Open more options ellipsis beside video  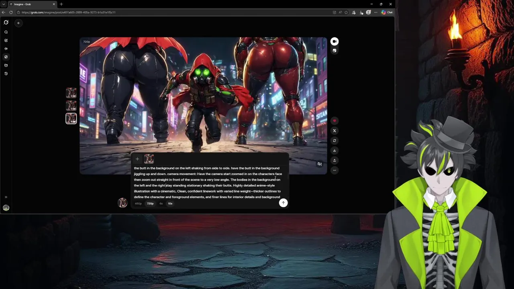tap(335, 170)
